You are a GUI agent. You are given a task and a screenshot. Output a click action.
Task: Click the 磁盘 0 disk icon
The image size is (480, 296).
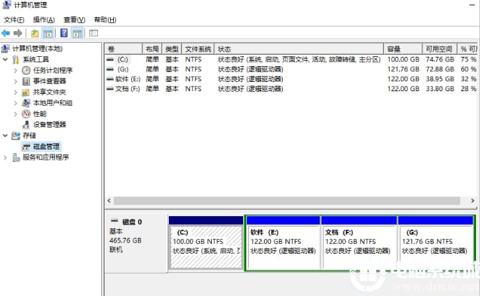[x=115, y=221]
